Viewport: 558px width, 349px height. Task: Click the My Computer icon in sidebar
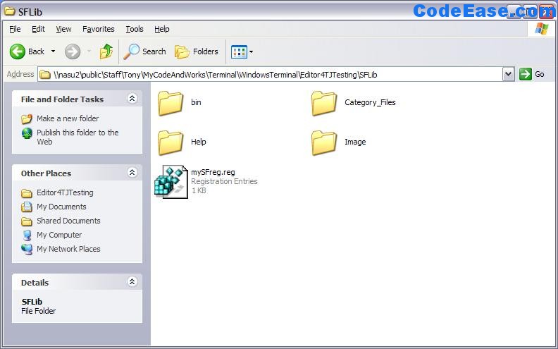(27, 235)
